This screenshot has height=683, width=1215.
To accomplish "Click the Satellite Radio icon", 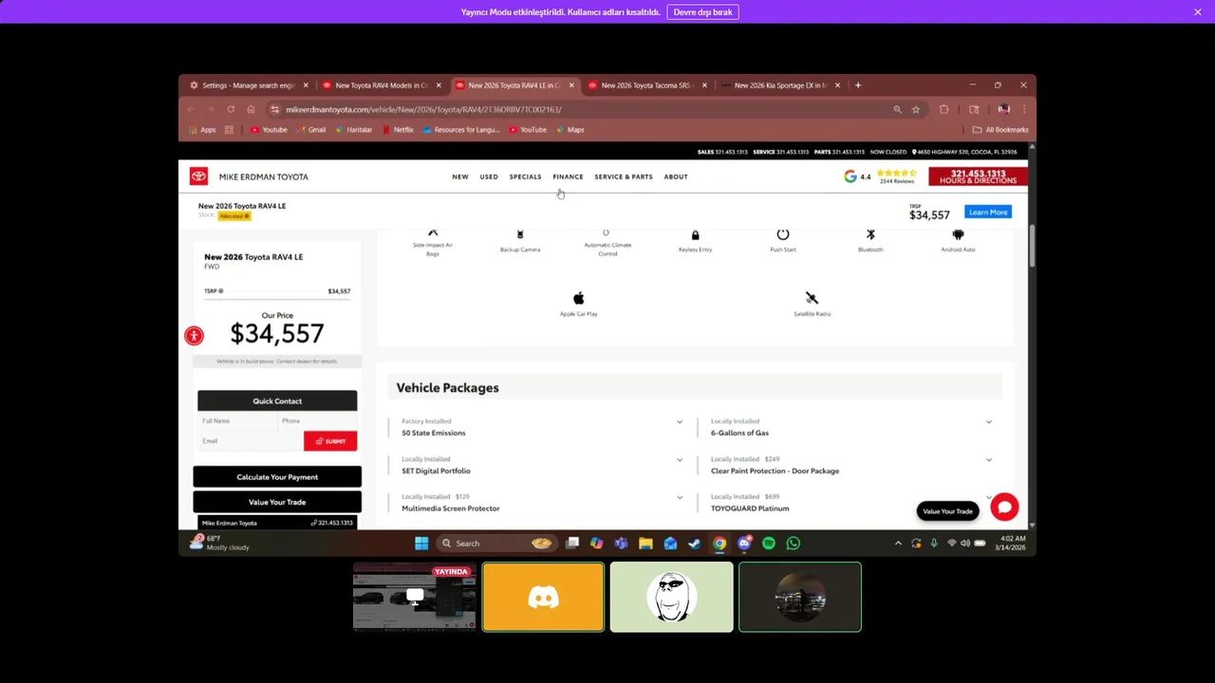I will click(x=812, y=299).
